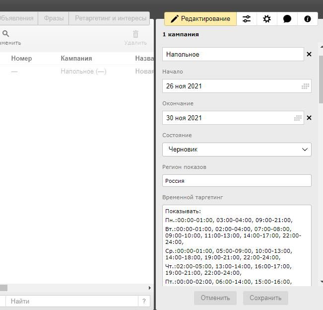This screenshot has width=323, height=310.
Task: Click the Найти search field
Action: click(71, 301)
